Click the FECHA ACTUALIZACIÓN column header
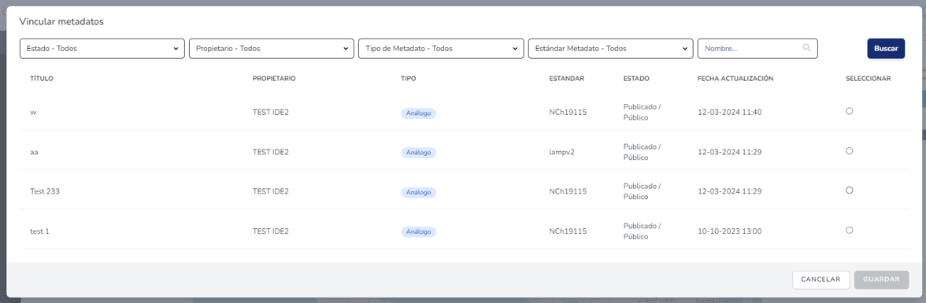The image size is (926, 303). (x=735, y=79)
